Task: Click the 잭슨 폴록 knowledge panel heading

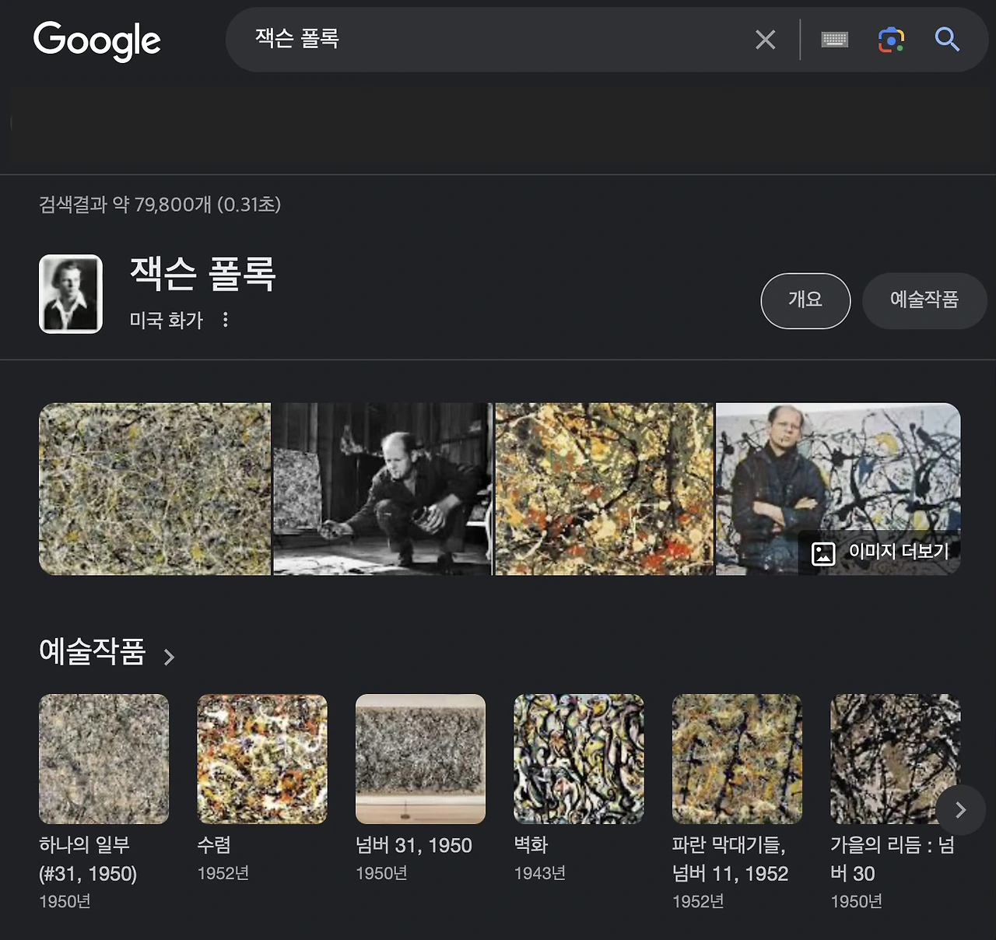Action: [203, 274]
